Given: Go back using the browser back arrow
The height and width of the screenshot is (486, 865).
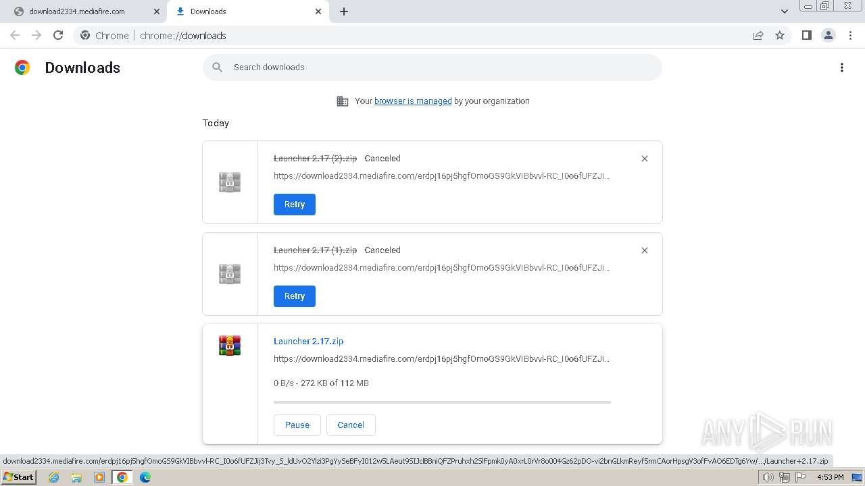Looking at the screenshot, I should (15, 35).
